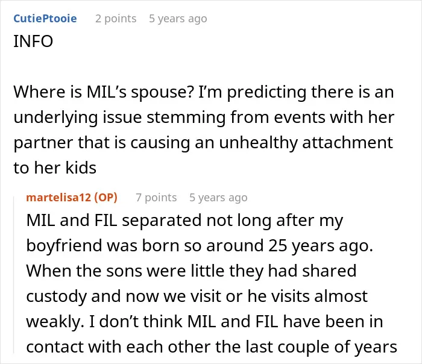Viewport: 422px width, 364px height.
Task: Click the '7 points' score label
Action: point(156,198)
